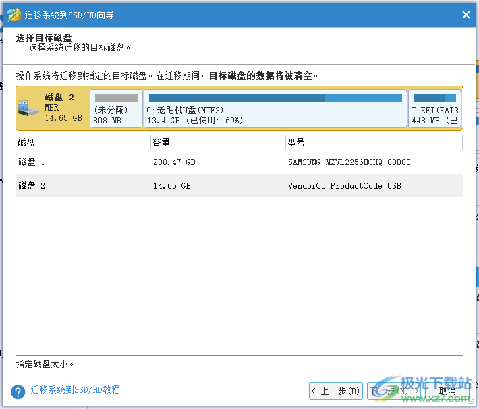Click the 238.47 GB capacity cell
479x409 pixels.
point(174,162)
